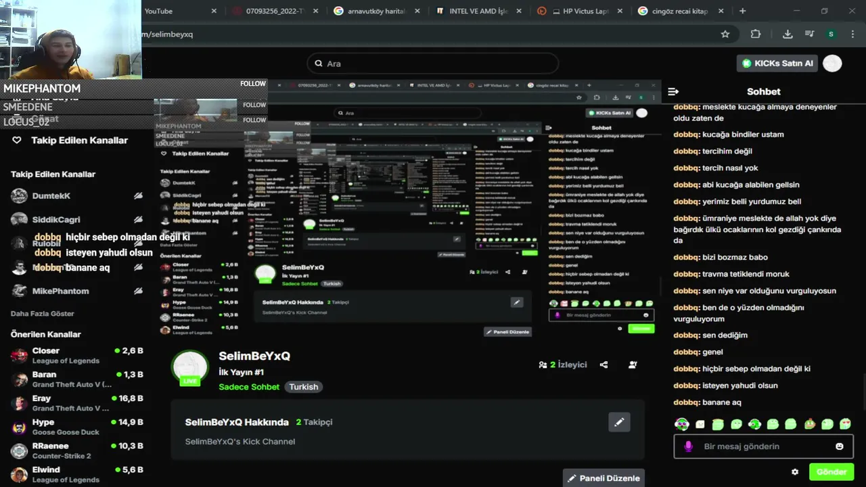Screen dimensions: 866x487
Task: Click the KICKs Satın Al button
Action: 777,63
